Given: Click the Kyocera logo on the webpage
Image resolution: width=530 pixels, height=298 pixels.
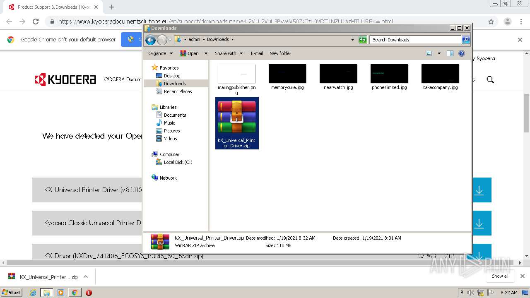Looking at the screenshot, I should click(65, 79).
